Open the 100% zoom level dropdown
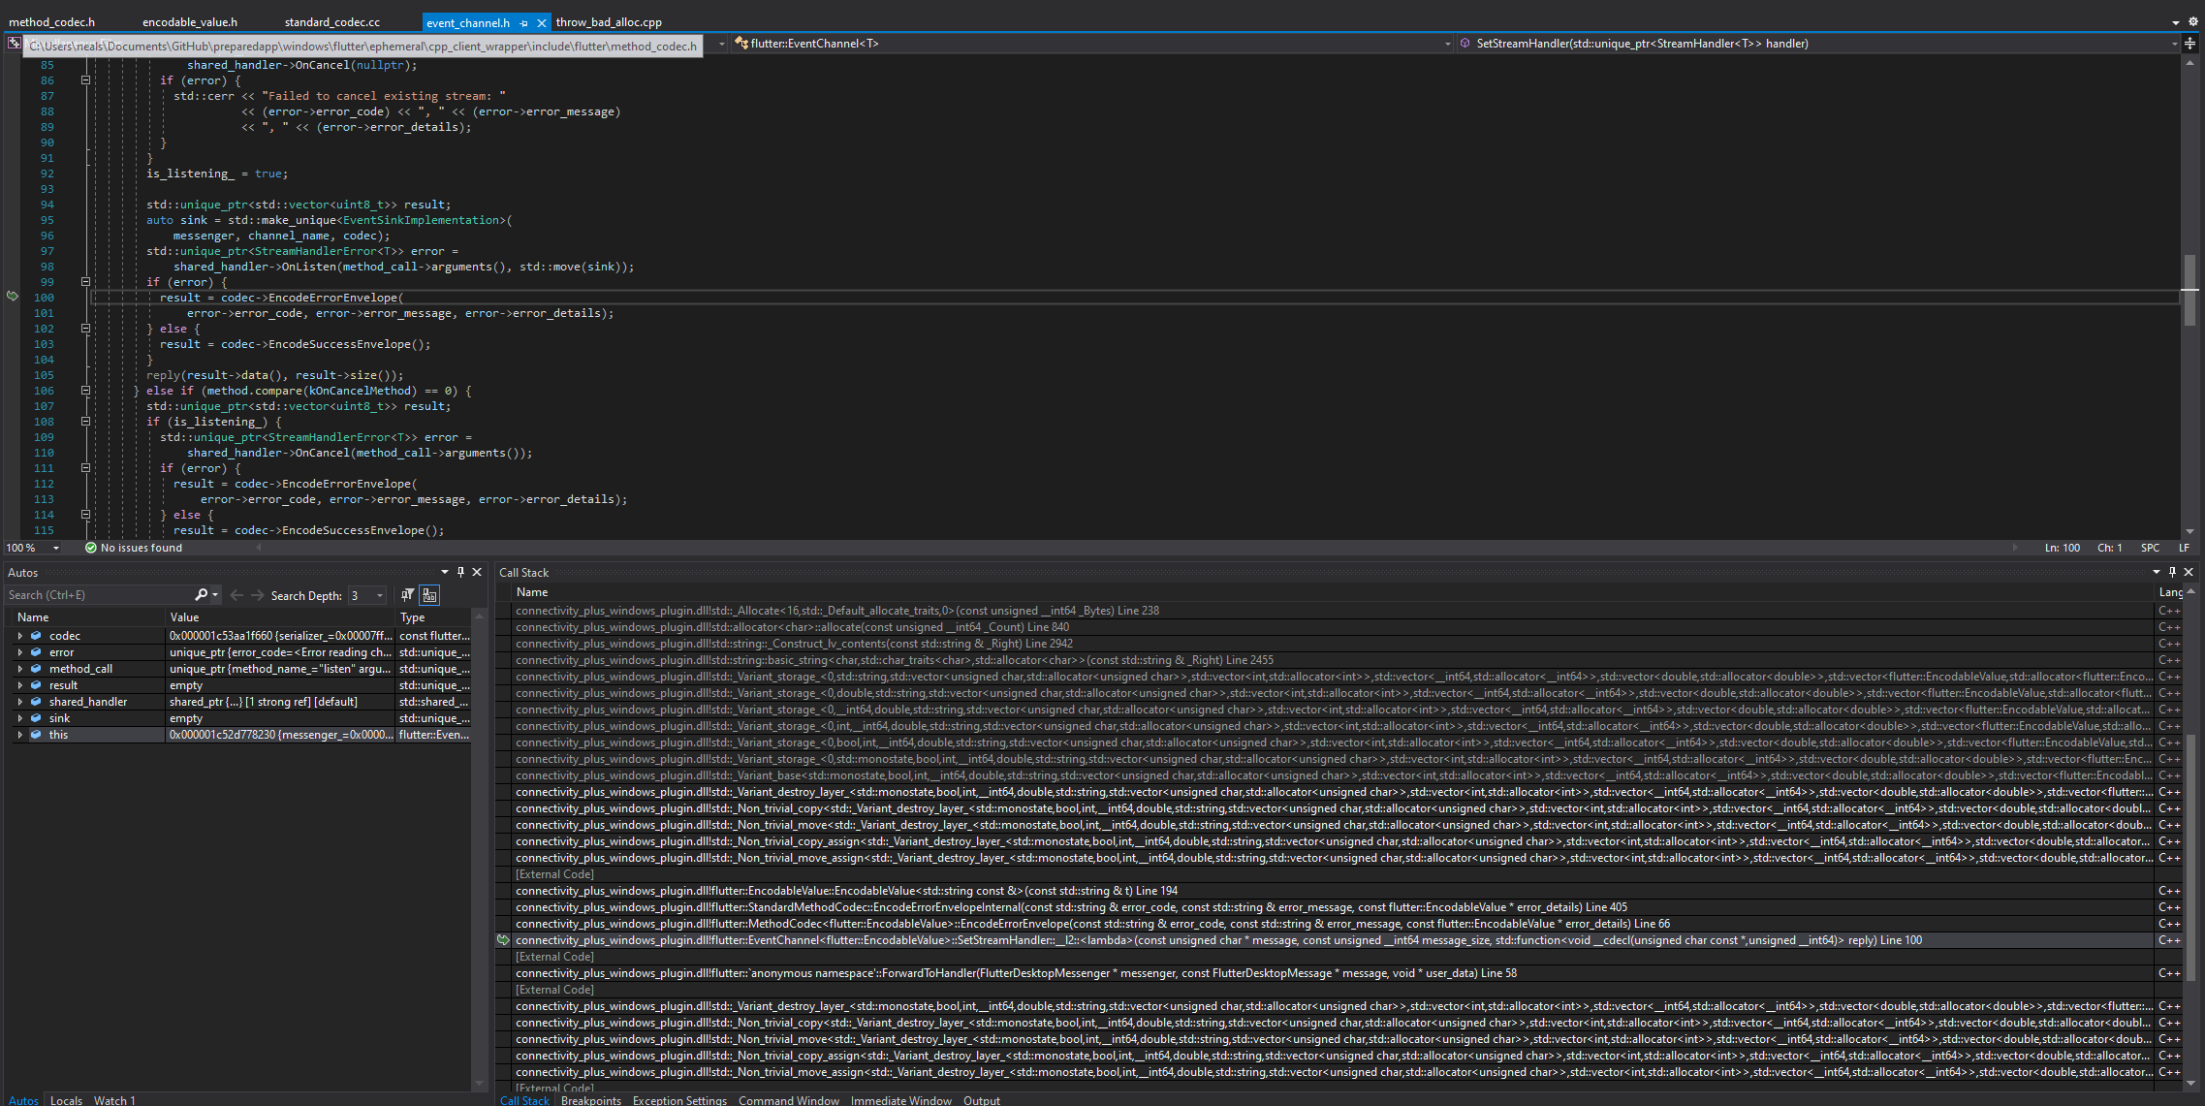The width and height of the screenshot is (2205, 1106). (55, 548)
